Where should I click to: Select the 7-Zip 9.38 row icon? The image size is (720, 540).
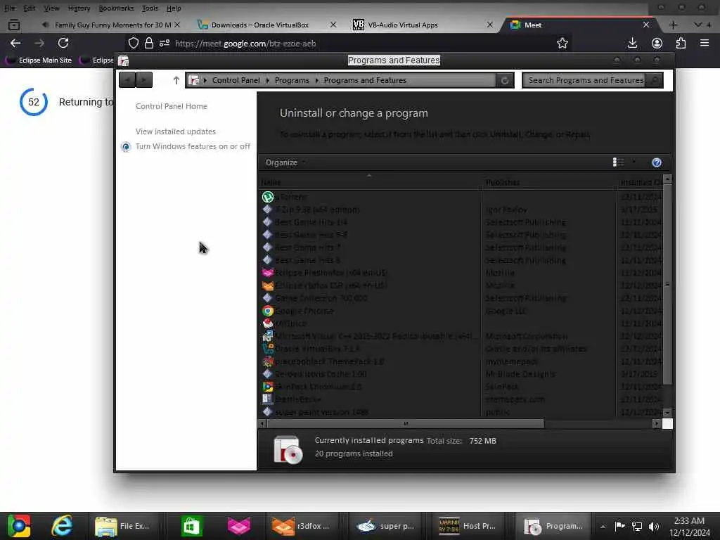click(267, 210)
